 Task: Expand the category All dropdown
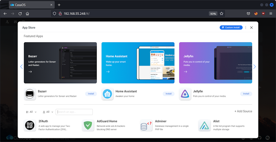pos(31,112)
